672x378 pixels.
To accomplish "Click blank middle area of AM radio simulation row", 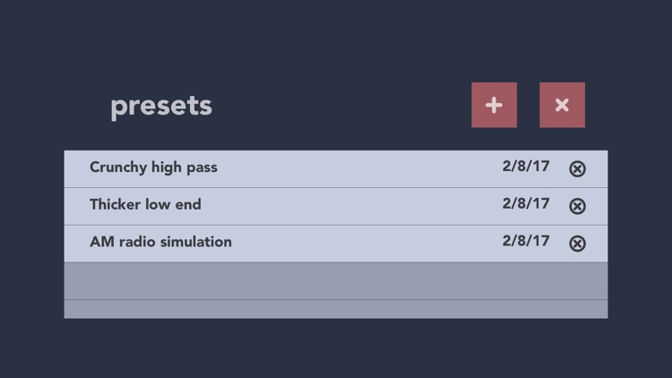I will click(366, 244).
